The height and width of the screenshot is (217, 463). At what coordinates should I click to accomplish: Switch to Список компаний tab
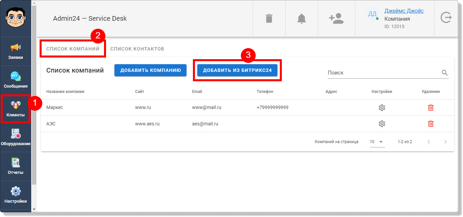tap(73, 49)
